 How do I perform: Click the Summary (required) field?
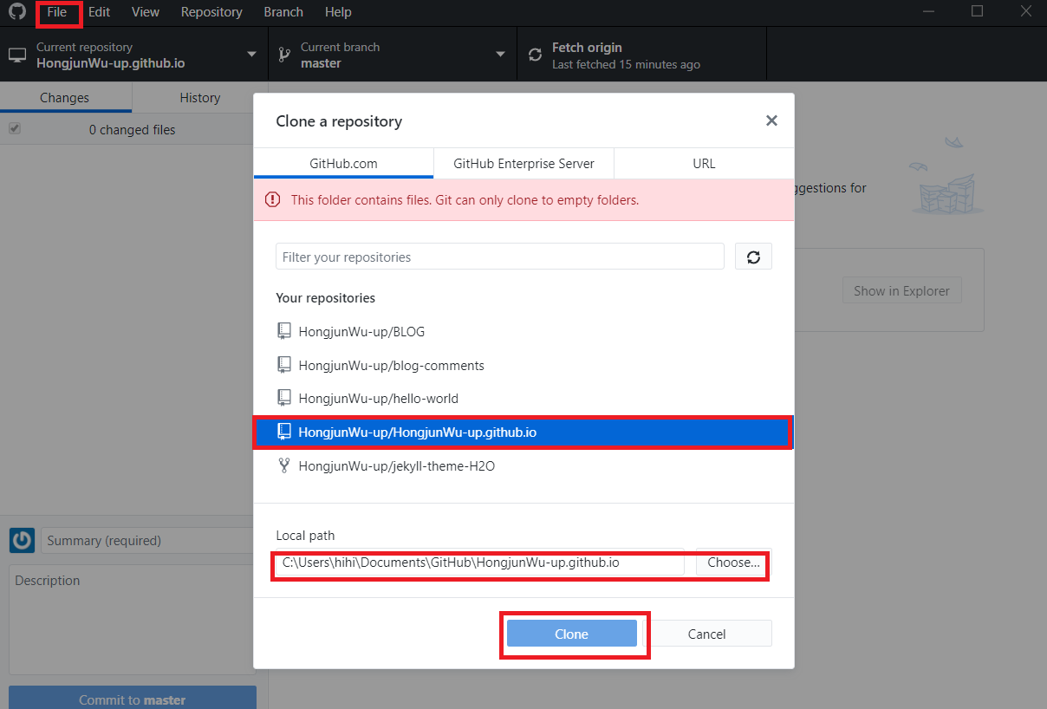pos(147,541)
